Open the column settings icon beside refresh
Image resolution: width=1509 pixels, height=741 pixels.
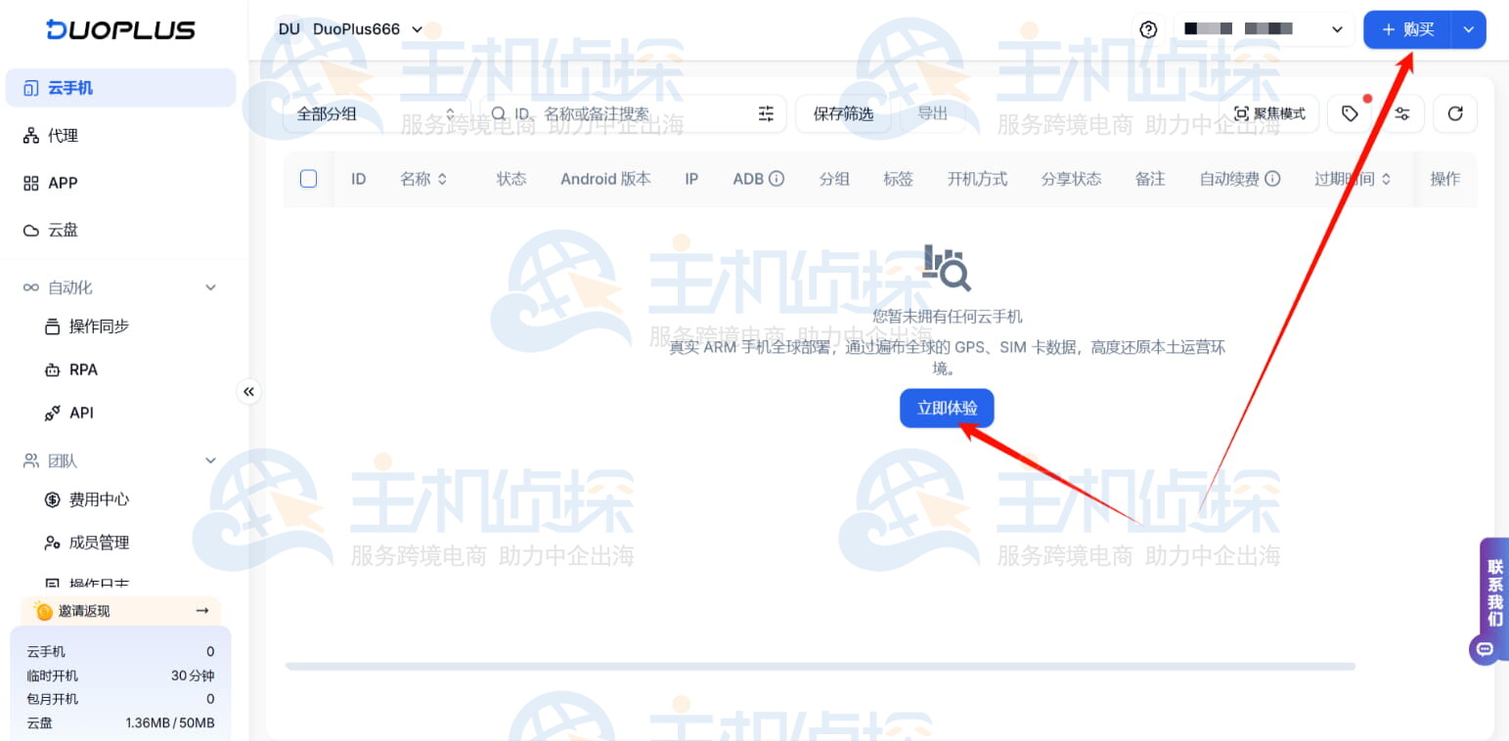[1402, 113]
